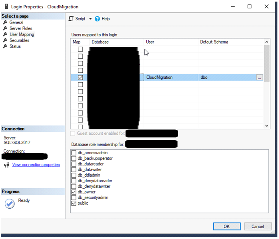Open the Securables page
Screen dimensions: 279x239
(19, 40)
